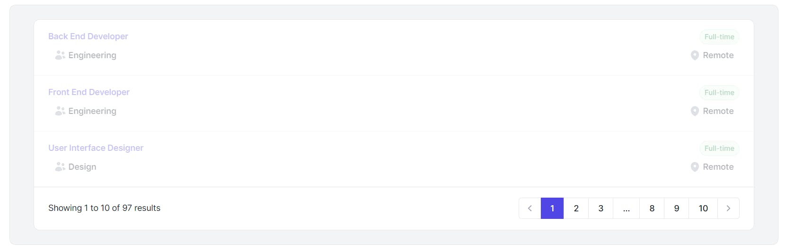Click the previous page chevron arrow
This screenshot has height=252, width=786.
coord(530,209)
